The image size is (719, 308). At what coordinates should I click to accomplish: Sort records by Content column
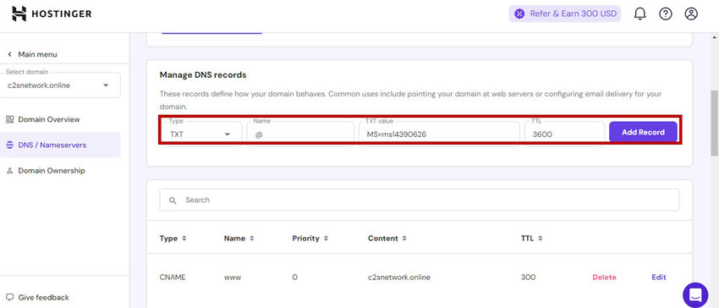point(387,239)
